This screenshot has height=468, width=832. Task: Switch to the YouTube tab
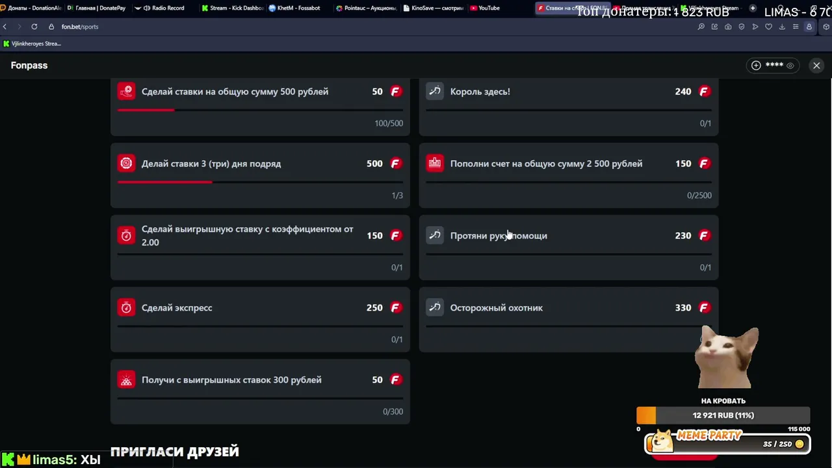[x=499, y=8]
